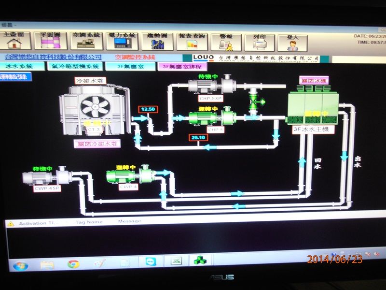Click the 登入 login button
Image resolution: width=386 pixels, height=290 pixels.
coord(293,42)
